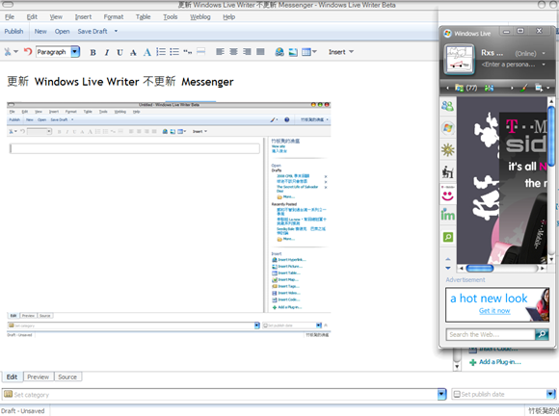
Task: Open the green search tab in Messenger
Action: point(448,237)
